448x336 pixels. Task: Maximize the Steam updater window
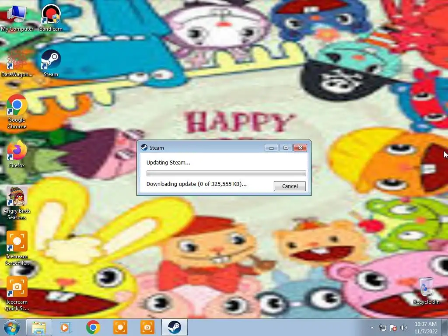coord(286,148)
